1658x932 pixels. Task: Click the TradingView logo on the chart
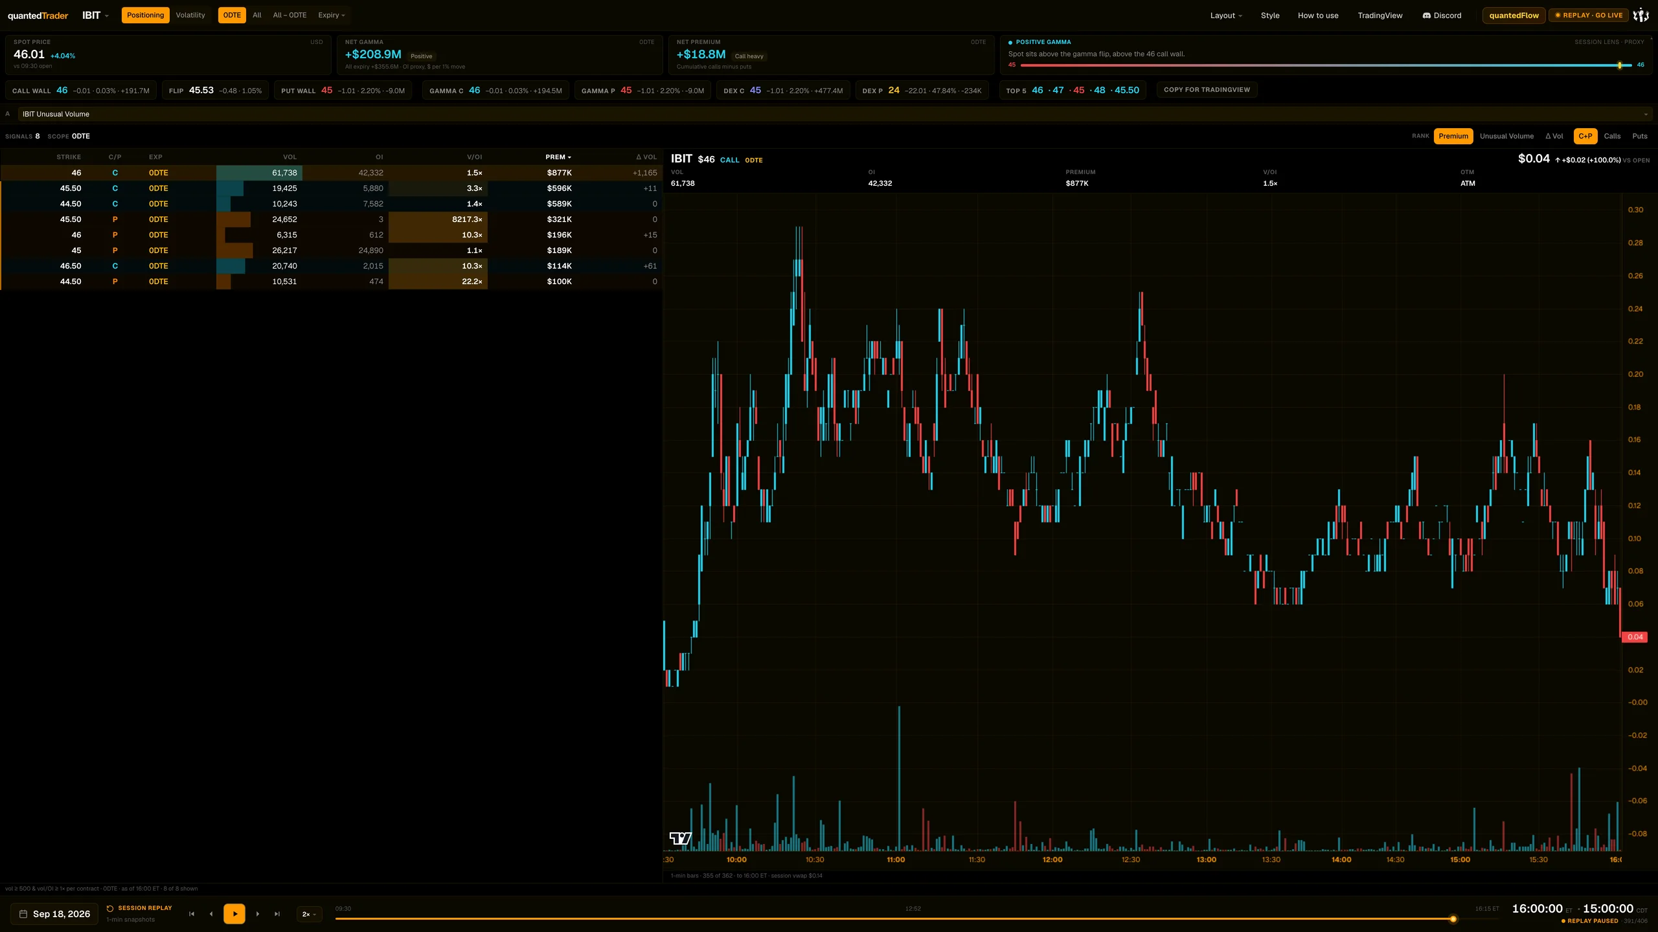click(x=680, y=839)
